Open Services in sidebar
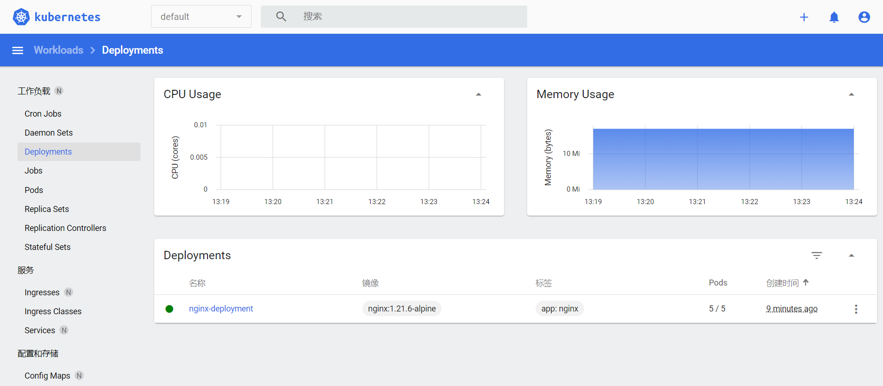Screen dimensions: 883x386 (40, 330)
